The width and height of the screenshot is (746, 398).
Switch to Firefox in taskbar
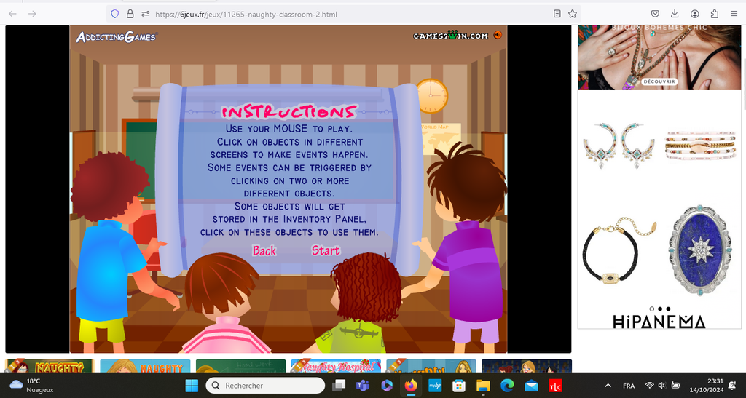click(x=411, y=385)
